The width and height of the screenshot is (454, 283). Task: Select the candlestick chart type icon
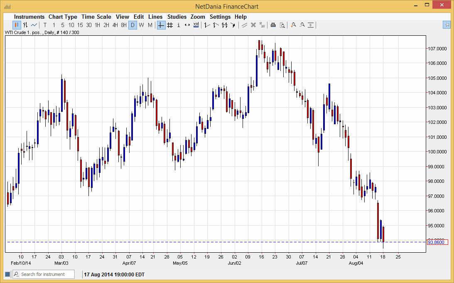tap(16, 25)
